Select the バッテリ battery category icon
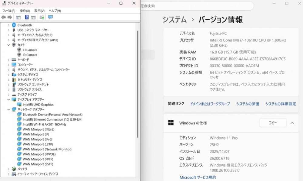This screenshot has width=303, height=181. tap(14, 169)
